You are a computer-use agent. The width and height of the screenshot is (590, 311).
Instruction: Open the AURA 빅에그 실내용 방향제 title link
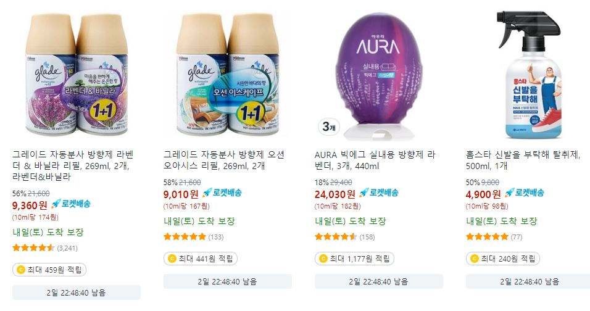coord(375,160)
